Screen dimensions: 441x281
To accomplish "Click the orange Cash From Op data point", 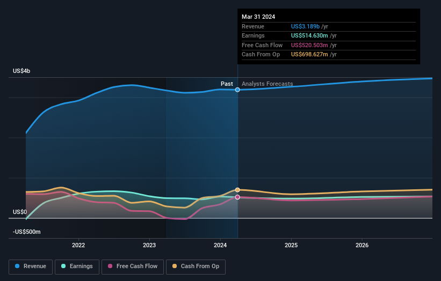I will tap(237, 190).
